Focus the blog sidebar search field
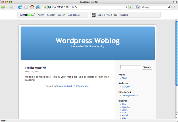Image resolution: width=178 pixels, height=122 pixels. click(131, 67)
